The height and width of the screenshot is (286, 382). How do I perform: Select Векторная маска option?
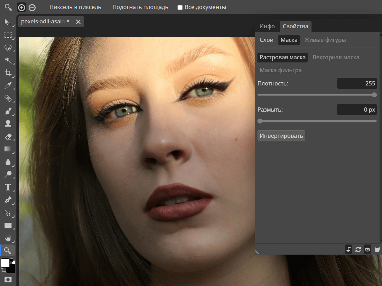tap(336, 58)
